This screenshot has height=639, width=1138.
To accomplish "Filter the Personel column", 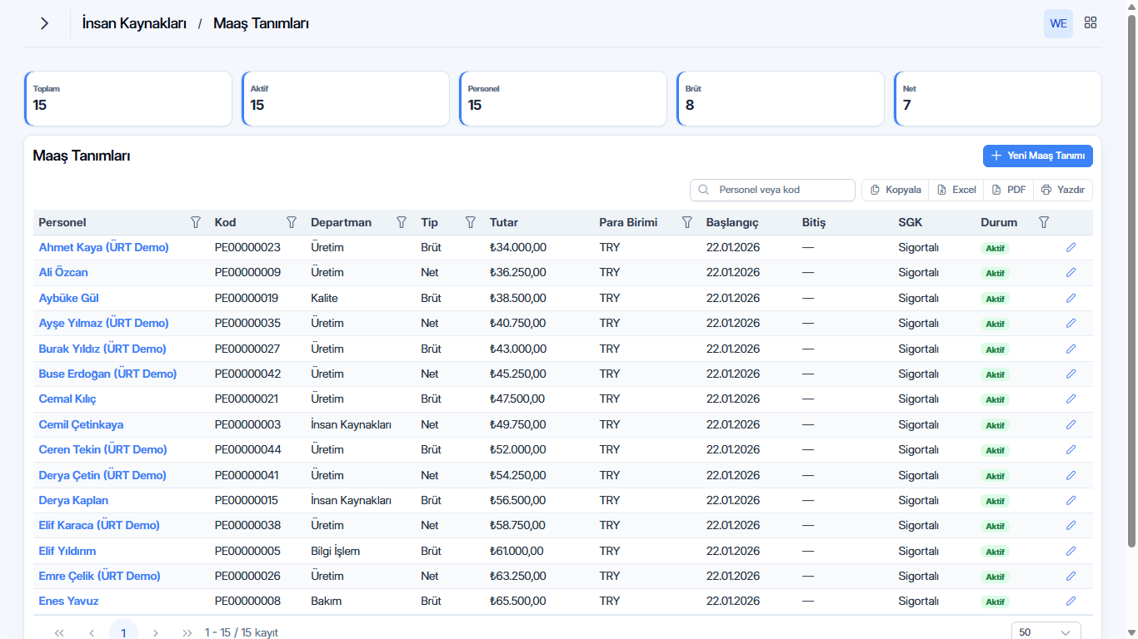I will [196, 222].
